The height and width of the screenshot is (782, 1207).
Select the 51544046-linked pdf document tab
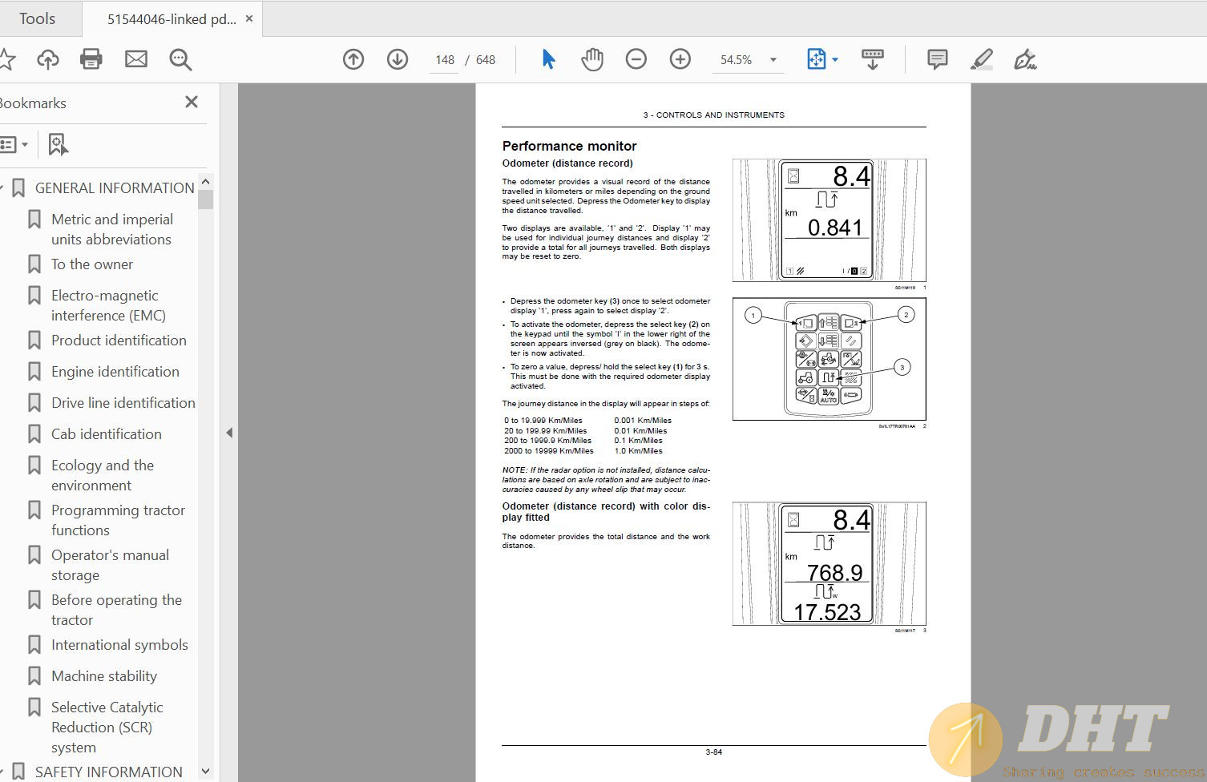[171, 19]
